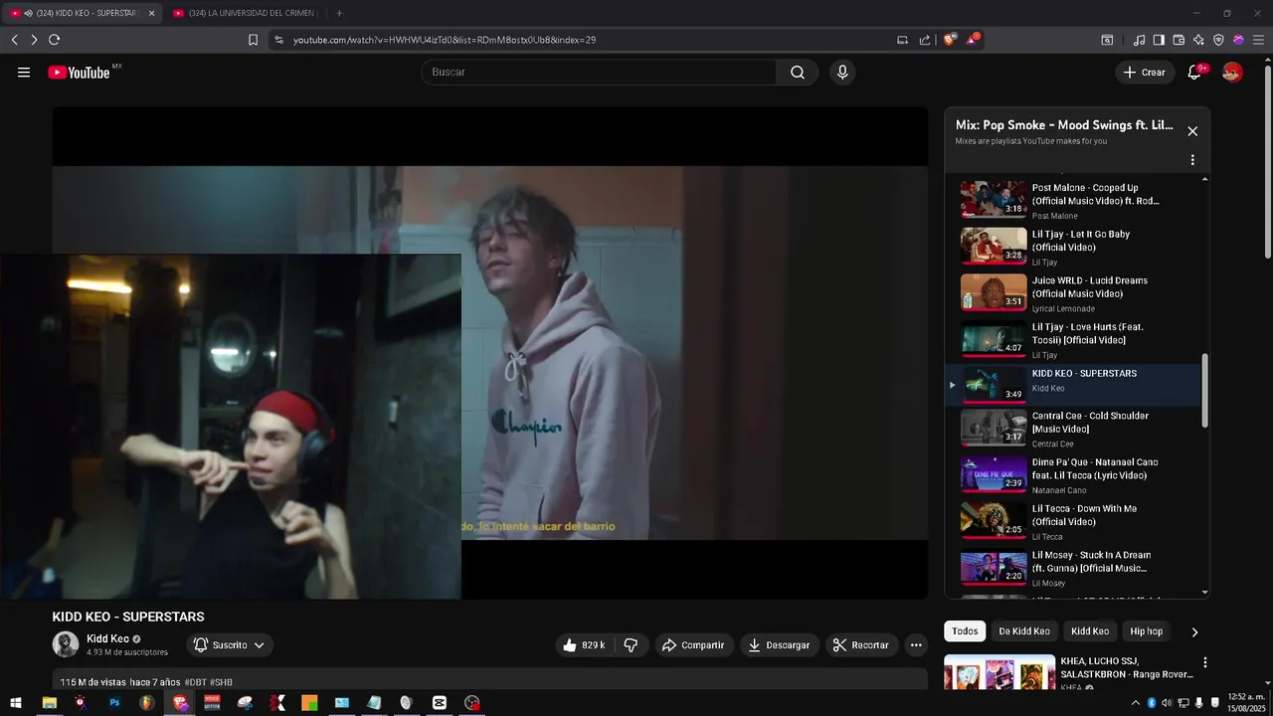Click the search magnifier button
1273x716 pixels.
798,72
